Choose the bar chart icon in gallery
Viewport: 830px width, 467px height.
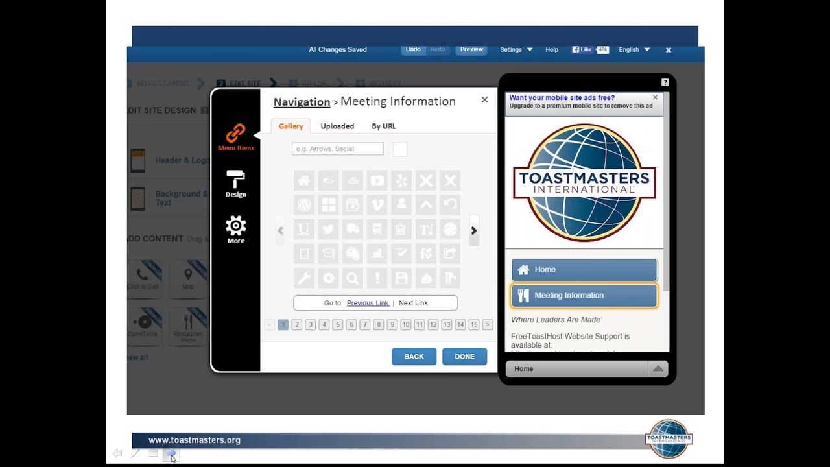coord(377,254)
